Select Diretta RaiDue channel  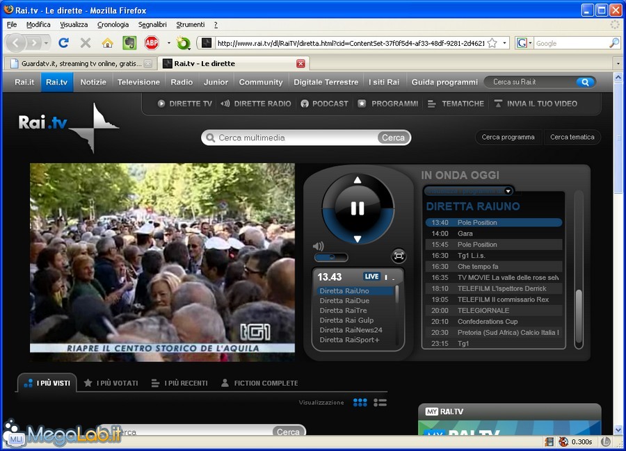(x=344, y=301)
